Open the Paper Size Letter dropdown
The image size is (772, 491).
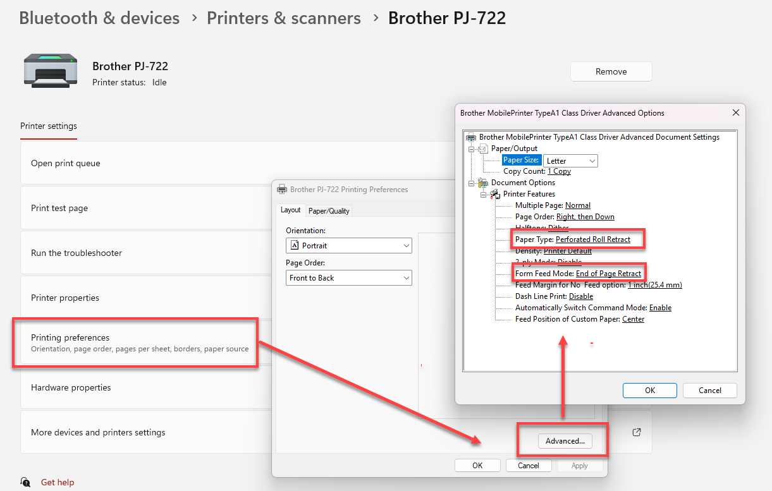pos(570,161)
